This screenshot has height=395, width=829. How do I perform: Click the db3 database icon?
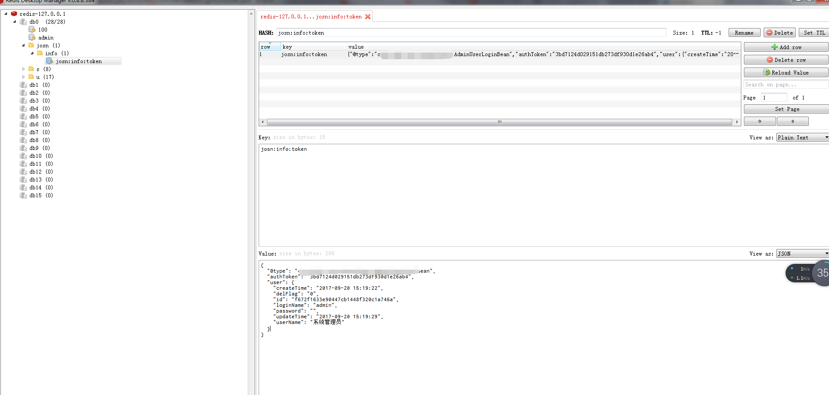23,100
